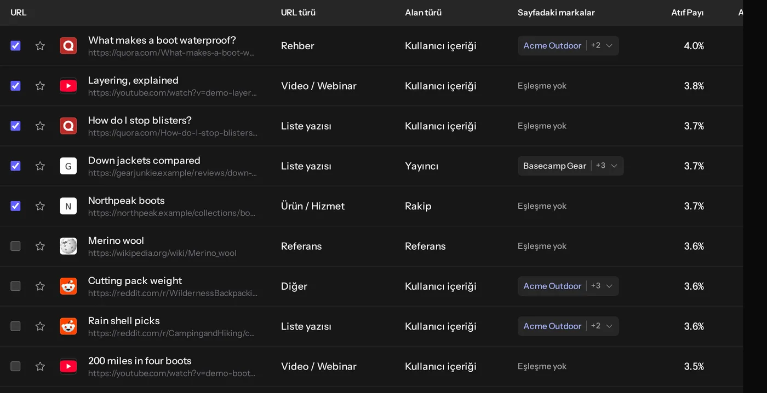The image size is (767, 393).
Task: Click 'Ürün / Hizmet' URL type cell
Action: click(313, 206)
